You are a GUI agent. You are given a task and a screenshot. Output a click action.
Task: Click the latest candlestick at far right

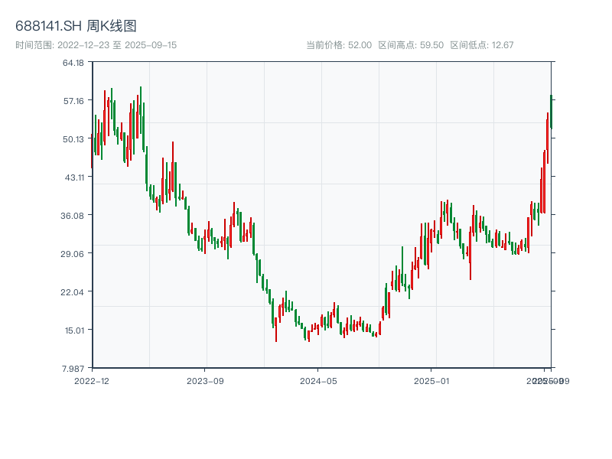click(x=550, y=111)
